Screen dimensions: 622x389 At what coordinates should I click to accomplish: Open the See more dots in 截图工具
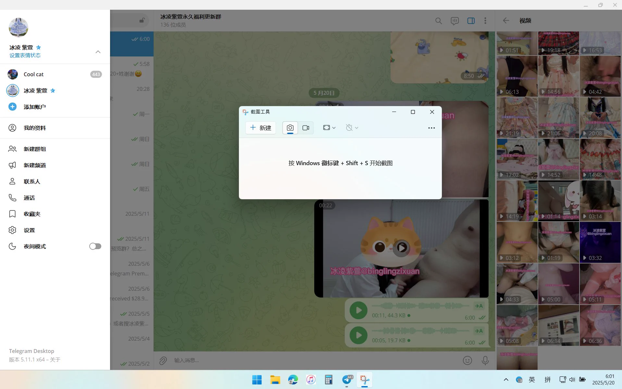(431, 128)
